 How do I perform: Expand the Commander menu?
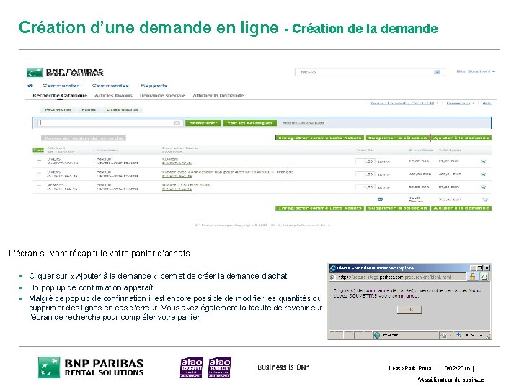(x=62, y=86)
